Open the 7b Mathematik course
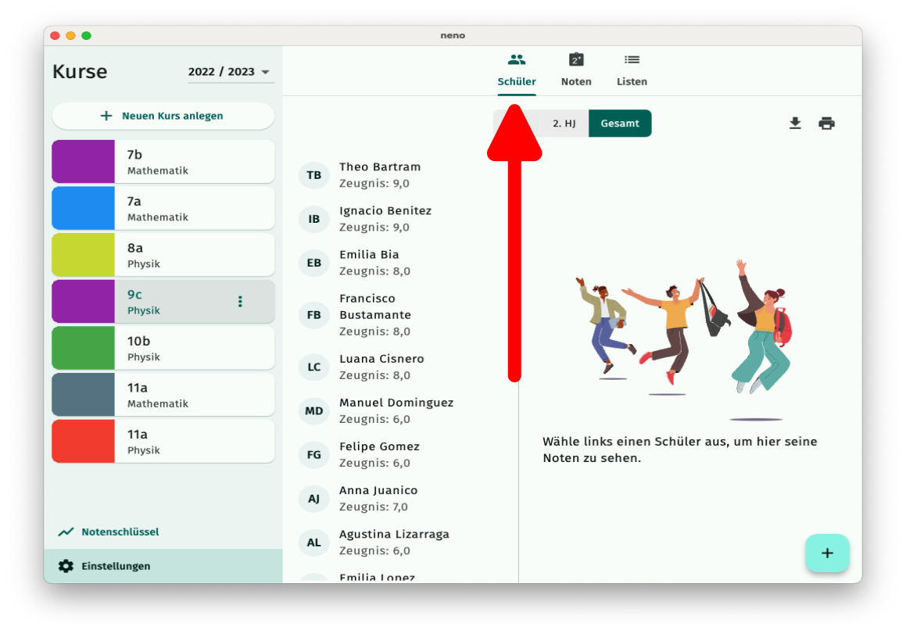The height and width of the screenshot is (634, 906). [x=163, y=162]
